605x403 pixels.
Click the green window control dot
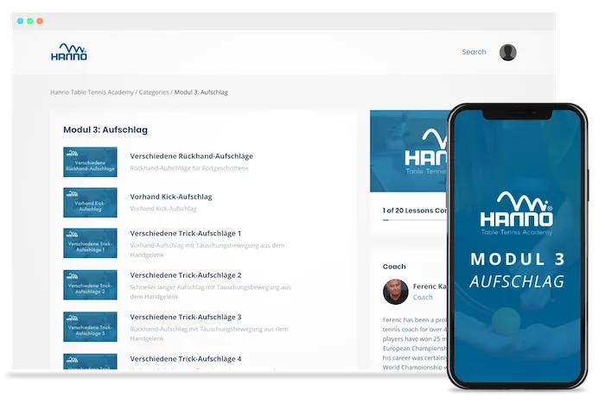coord(30,22)
